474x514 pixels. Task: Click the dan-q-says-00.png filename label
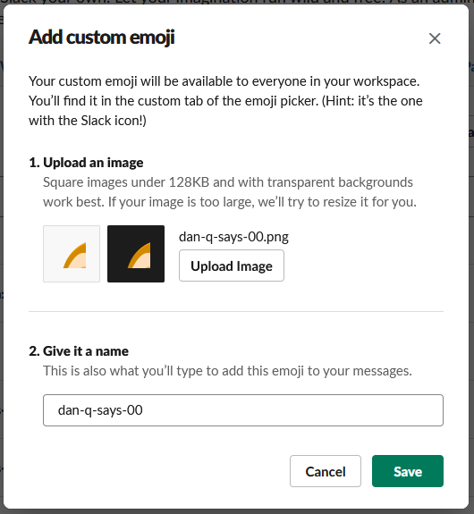pos(233,237)
